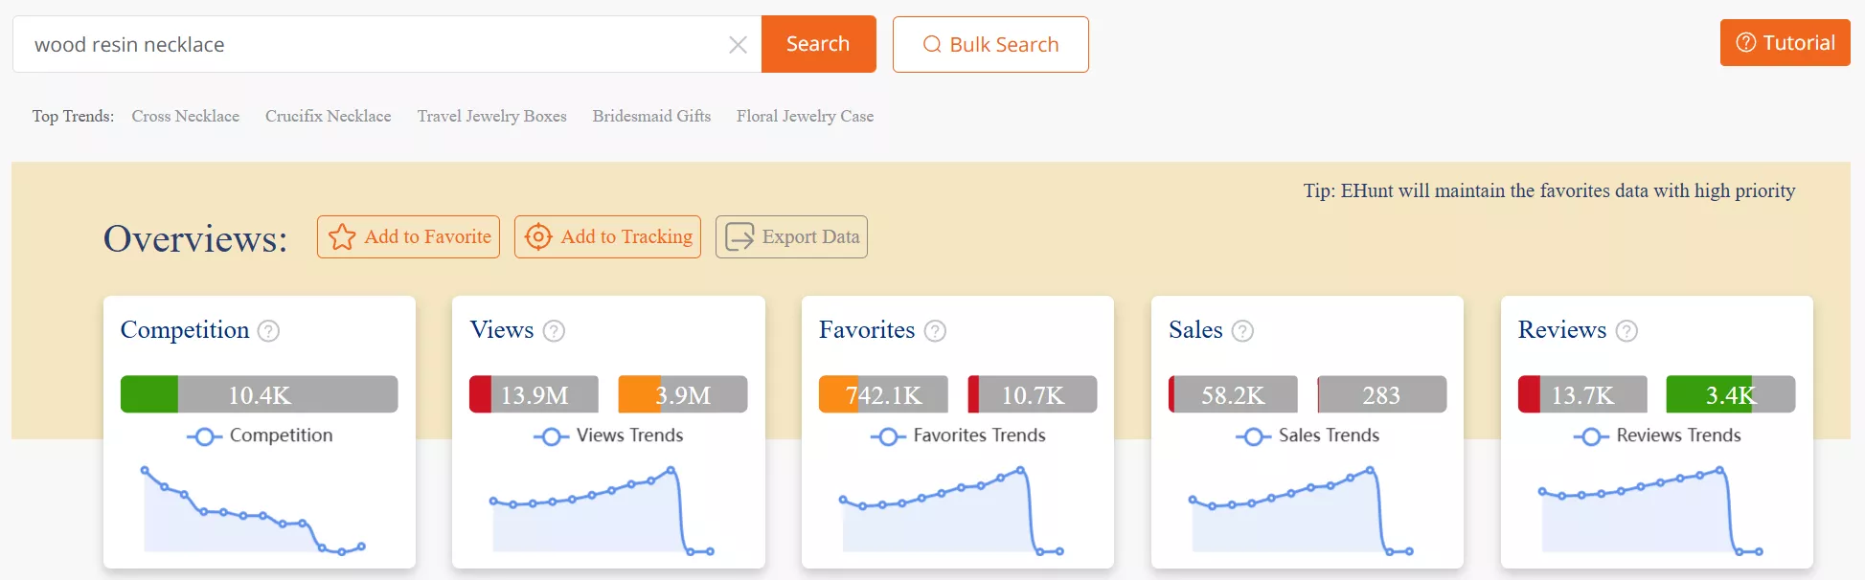Screen dimensions: 1865x580
Task: Click the question mark next to Sales
Action: click(1242, 331)
